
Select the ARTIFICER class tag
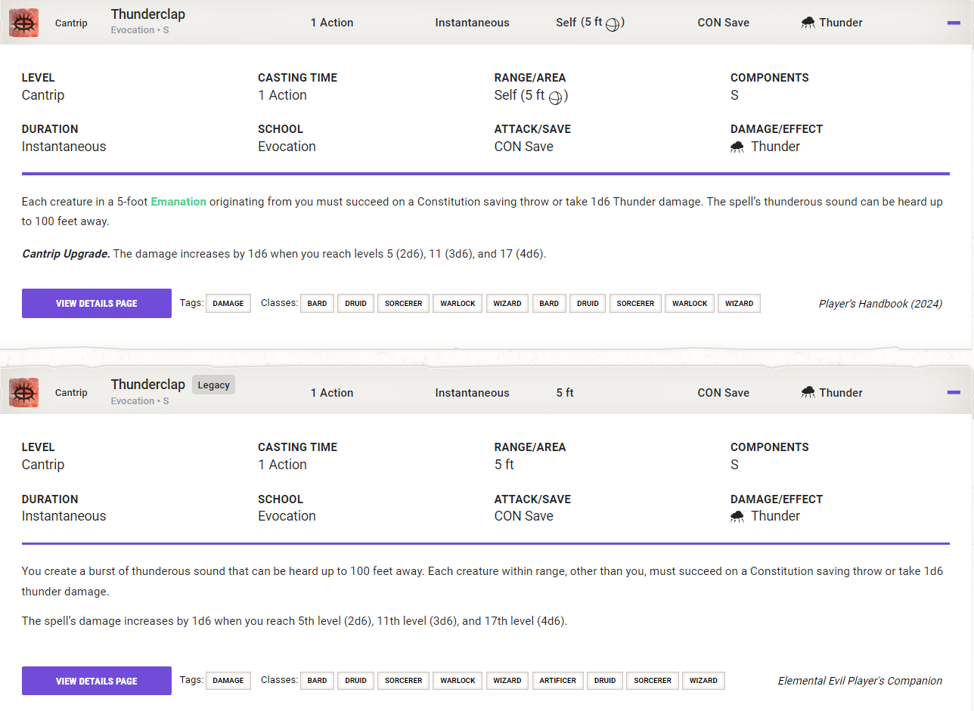tap(558, 681)
